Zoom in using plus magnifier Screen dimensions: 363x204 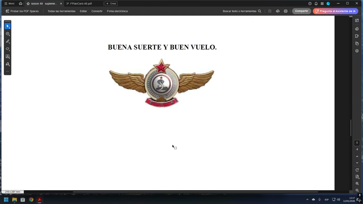pos(357,183)
